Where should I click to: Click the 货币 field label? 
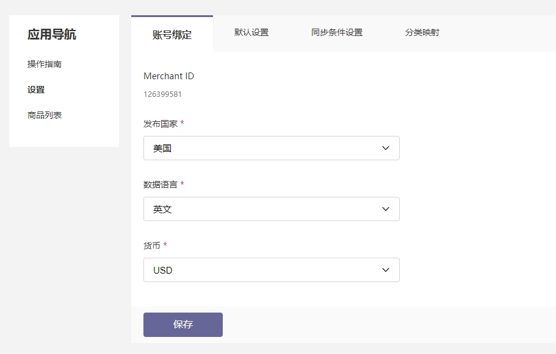pos(152,246)
